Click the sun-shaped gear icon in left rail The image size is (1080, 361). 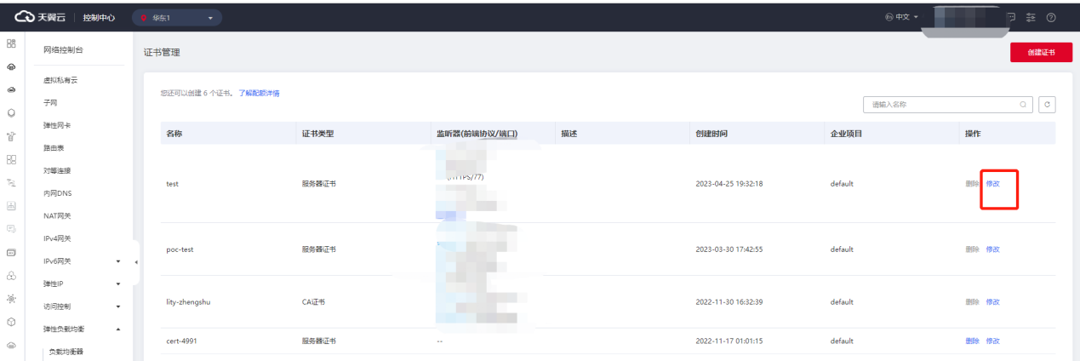(12, 298)
